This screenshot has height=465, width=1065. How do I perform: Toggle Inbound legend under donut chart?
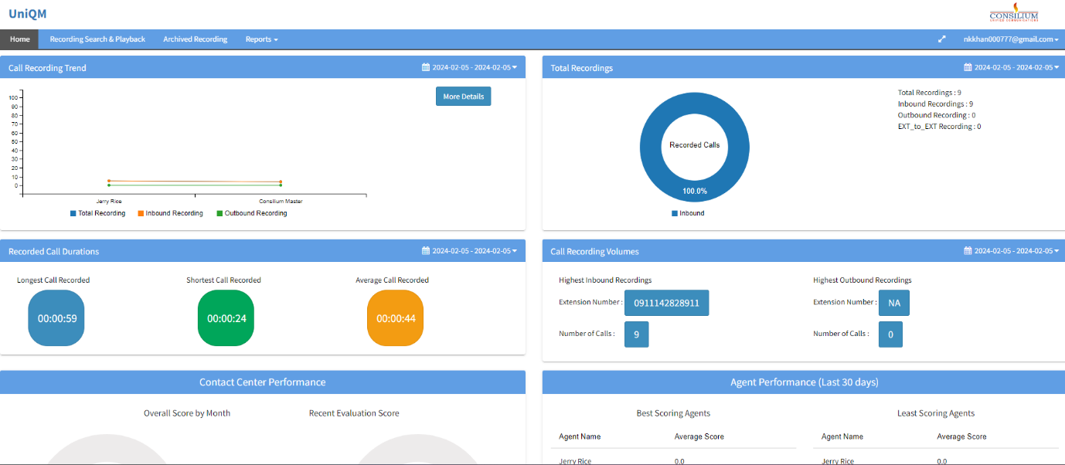click(688, 213)
